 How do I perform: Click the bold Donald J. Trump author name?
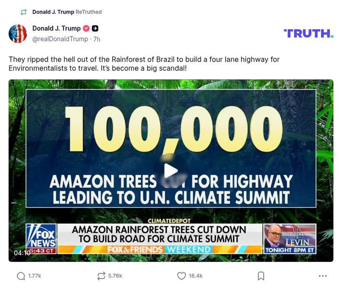56,28
